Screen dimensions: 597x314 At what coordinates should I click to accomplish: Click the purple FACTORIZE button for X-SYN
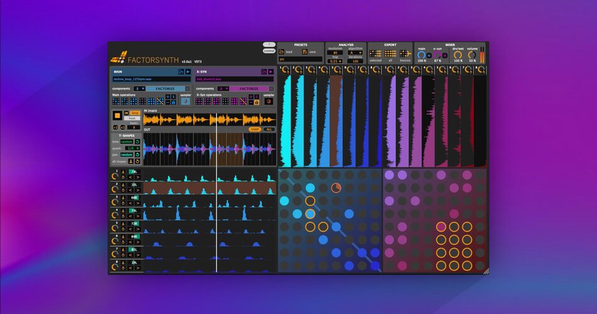(249, 89)
